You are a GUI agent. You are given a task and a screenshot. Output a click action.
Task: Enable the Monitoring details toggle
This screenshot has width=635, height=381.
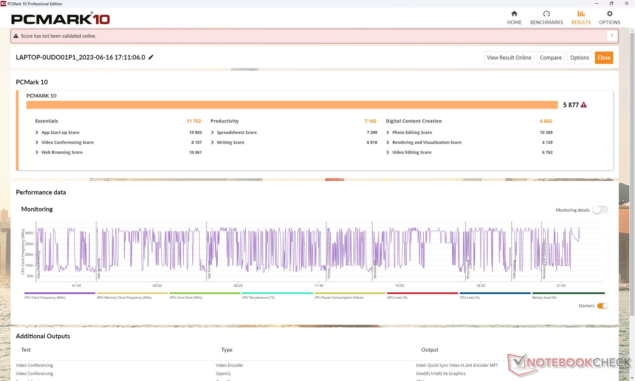click(600, 210)
